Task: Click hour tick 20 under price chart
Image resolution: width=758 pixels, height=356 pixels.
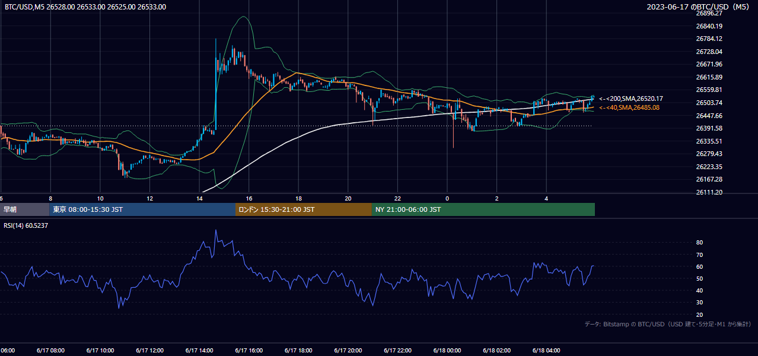Action: pos(348,198)
